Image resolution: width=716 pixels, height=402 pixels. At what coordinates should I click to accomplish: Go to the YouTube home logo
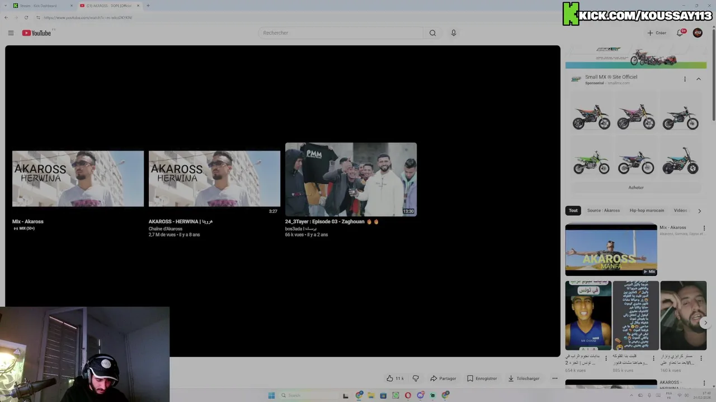click(36, 33)
